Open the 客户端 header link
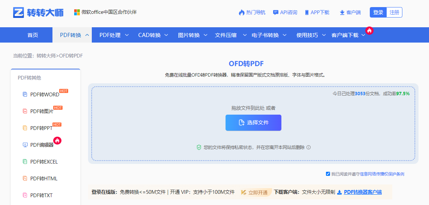The width and height of the screenshot is (429, 205). pyautogui.click(x=353, y=13)
